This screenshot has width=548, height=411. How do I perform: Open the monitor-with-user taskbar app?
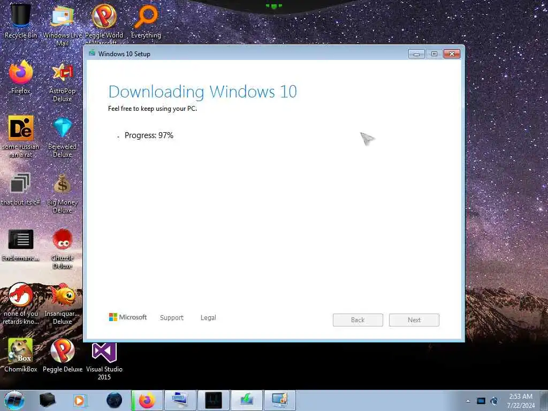tap(280, 400)
